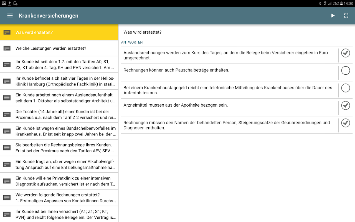This screenshot has width=355, height=222.
Task: Tap the battery indicator in the status bar
Action: point(341,3)
